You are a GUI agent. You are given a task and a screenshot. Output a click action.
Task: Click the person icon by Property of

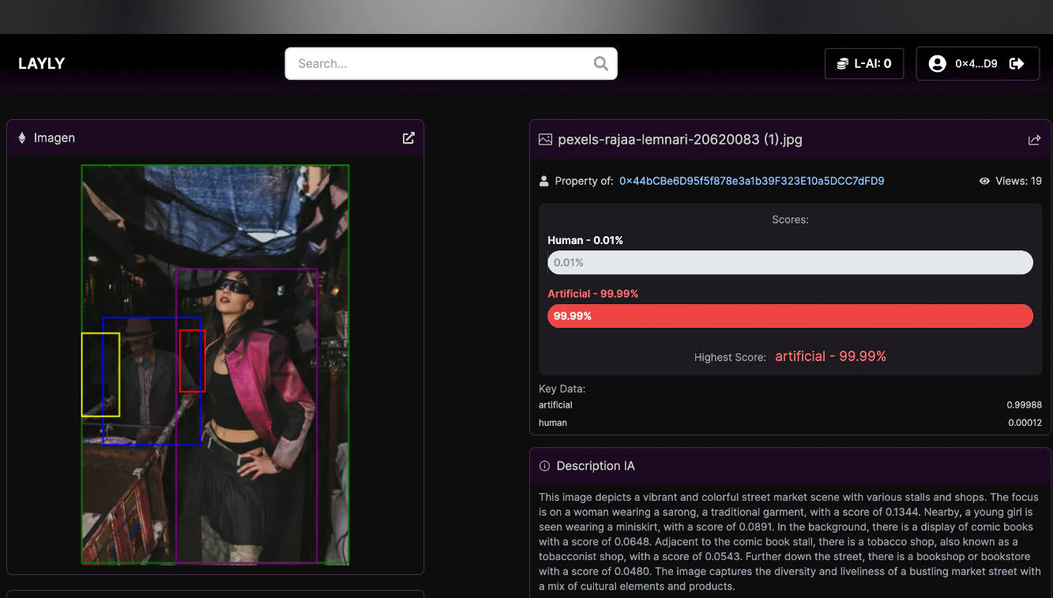pos(543,181)
